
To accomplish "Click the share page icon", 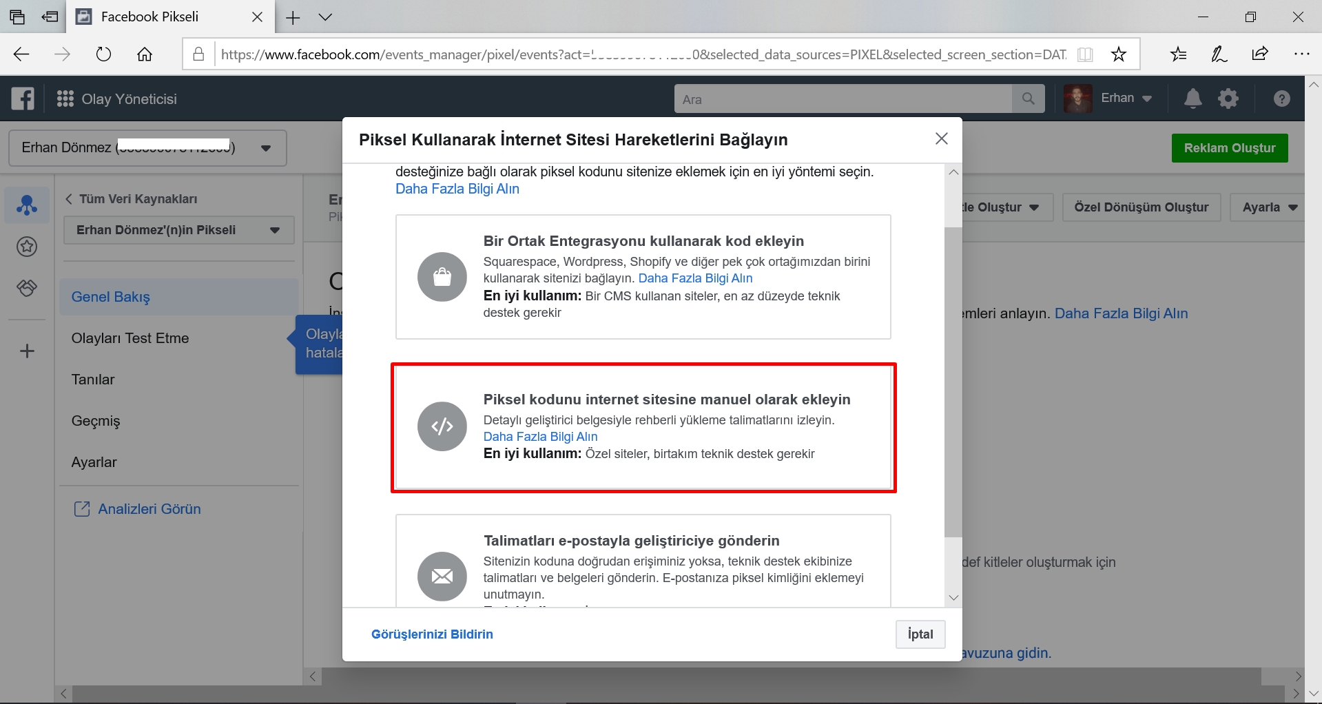I will [1260, 54].
